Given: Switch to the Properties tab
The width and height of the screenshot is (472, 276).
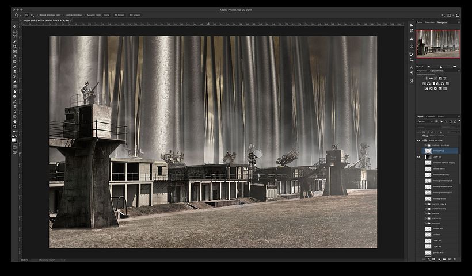Looking at the screenshot, I should [422, 71].
